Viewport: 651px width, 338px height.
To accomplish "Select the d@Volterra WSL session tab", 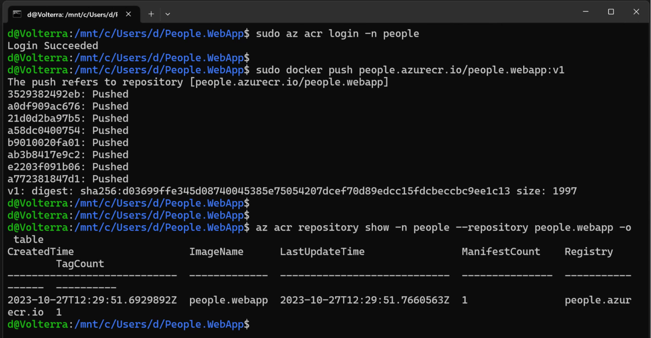I will 71,14.
